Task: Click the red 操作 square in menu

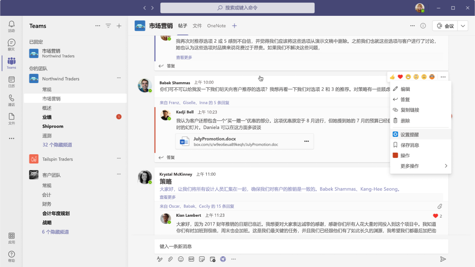Action: point(395,155)
